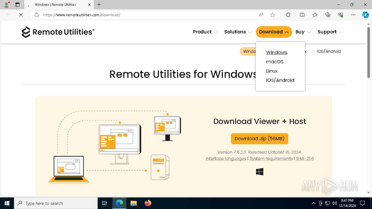This screenshot has width=372, height=209.
Task: Stop loading the page
Action: click(x=21, y=15)
